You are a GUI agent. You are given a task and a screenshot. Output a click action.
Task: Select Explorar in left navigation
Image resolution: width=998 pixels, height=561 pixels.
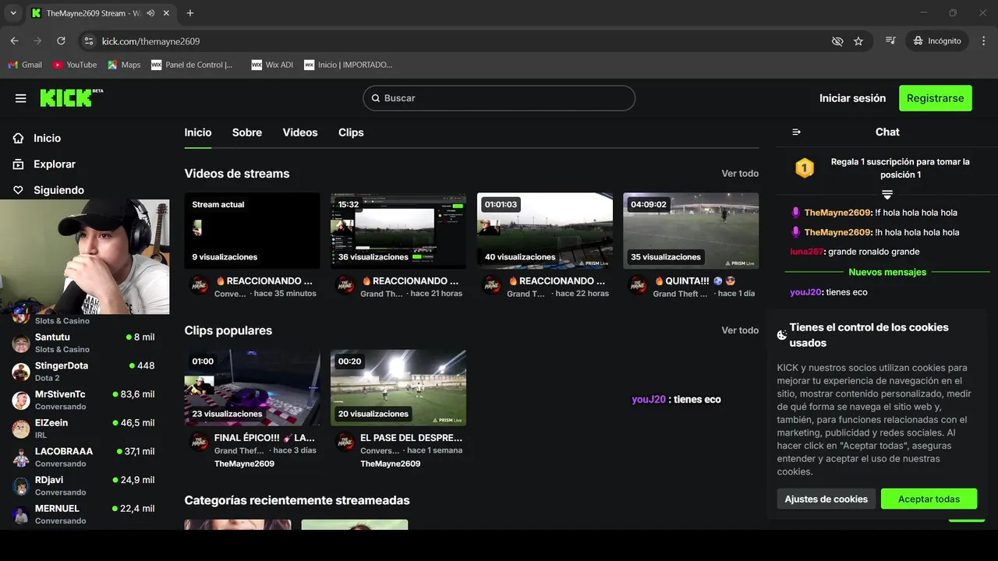(x=55, y=164)
